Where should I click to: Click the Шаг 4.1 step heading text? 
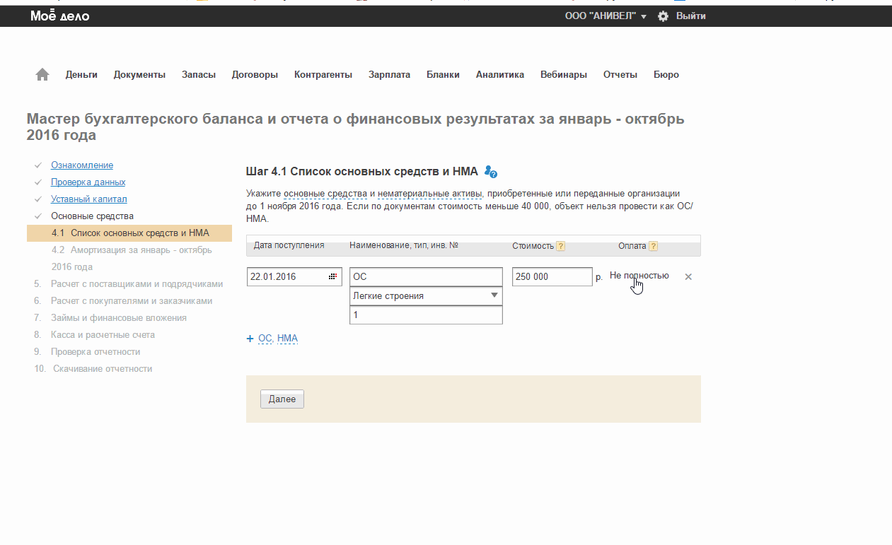(361, 172)
